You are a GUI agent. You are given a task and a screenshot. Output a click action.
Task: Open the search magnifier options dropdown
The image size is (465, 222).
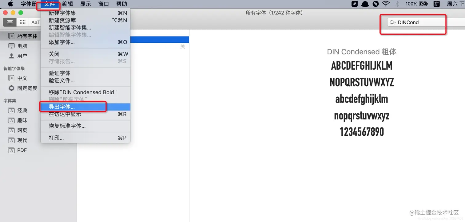click(393, 22)
